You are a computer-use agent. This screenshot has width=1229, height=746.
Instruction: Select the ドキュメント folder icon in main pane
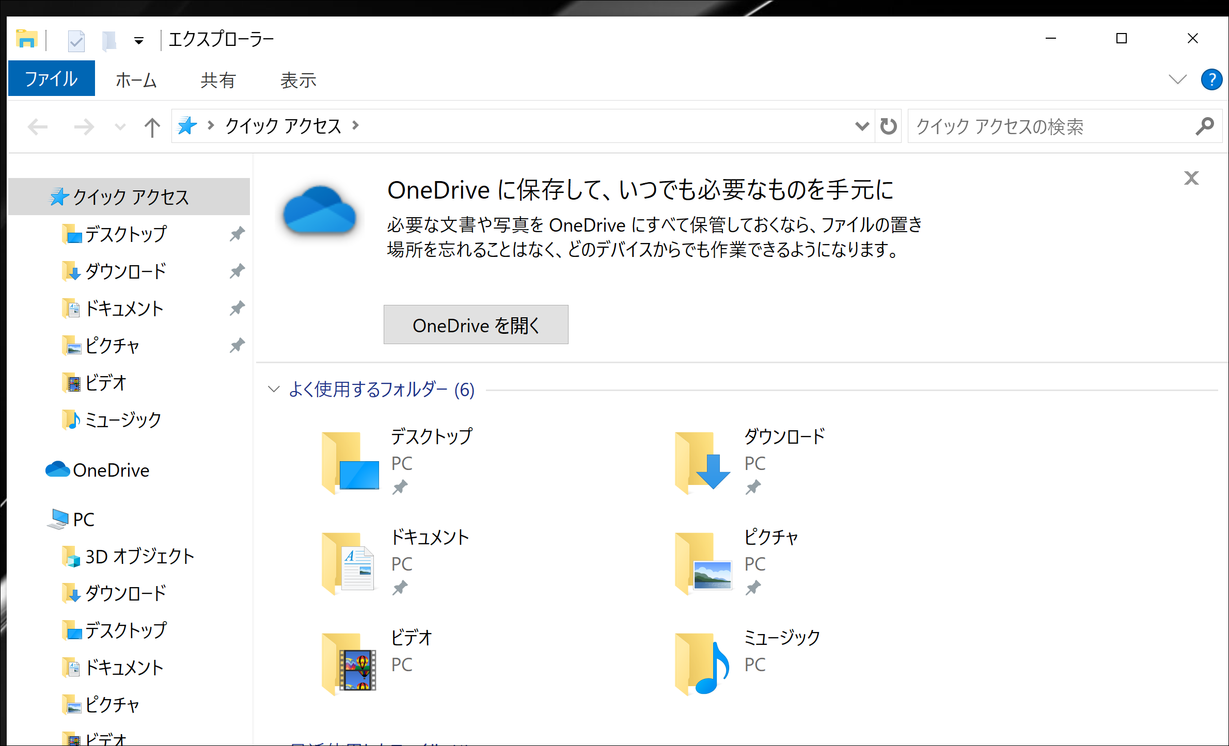pyautogui.click(x=349, y=563)
